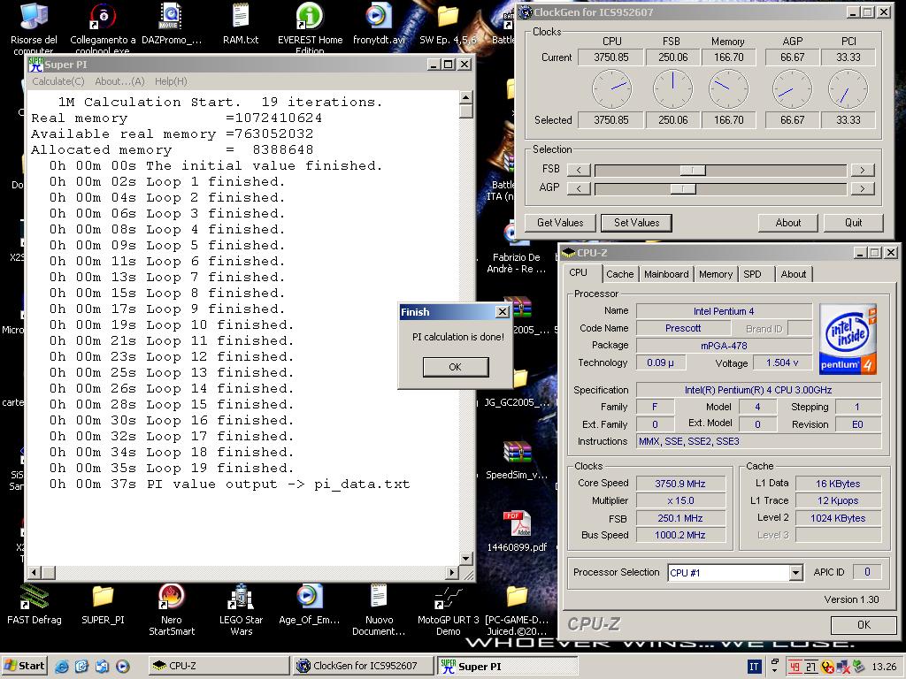Launch Nero StartSmart from desktop
906x679 pixels.
(x=172, y=598)
